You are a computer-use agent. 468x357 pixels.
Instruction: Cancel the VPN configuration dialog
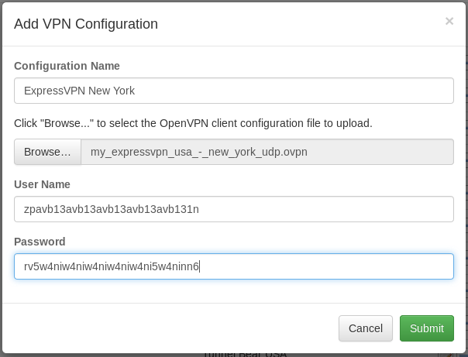[365, 328]
